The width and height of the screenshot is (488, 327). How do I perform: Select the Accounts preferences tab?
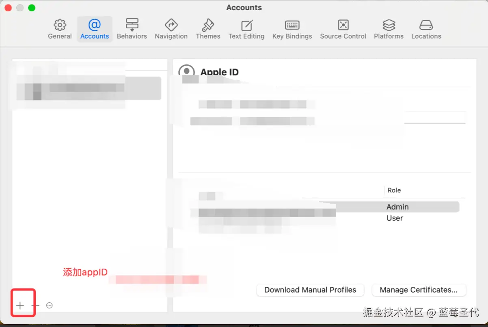[95, 29]
